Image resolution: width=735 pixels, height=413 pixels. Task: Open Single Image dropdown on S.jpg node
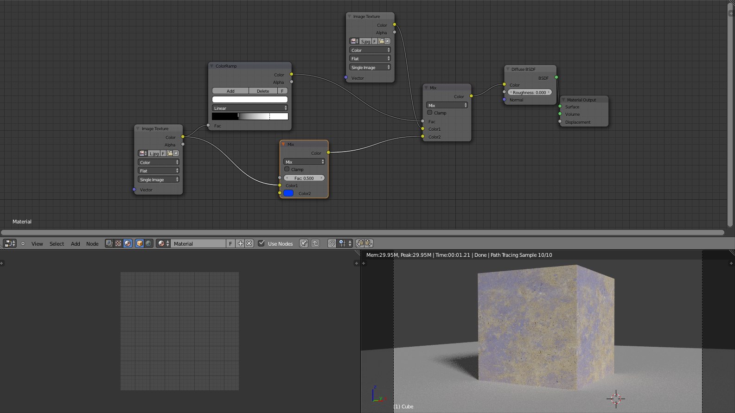[x=370, y=67]
